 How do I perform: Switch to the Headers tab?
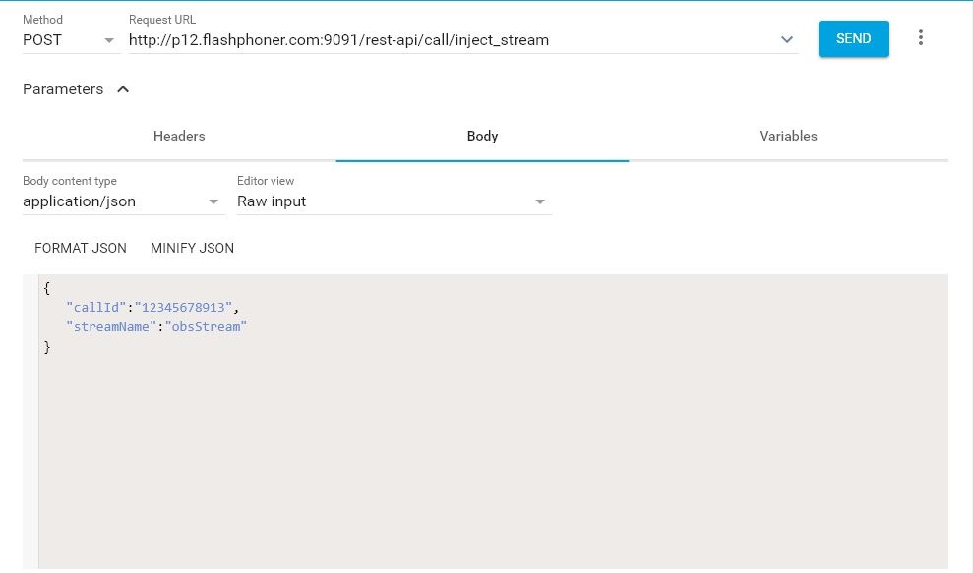tap(179, 136)
